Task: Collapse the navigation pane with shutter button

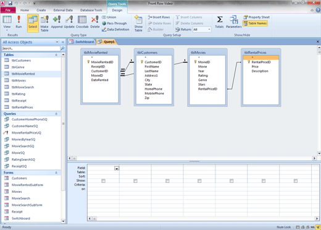Action: point(63,42)
